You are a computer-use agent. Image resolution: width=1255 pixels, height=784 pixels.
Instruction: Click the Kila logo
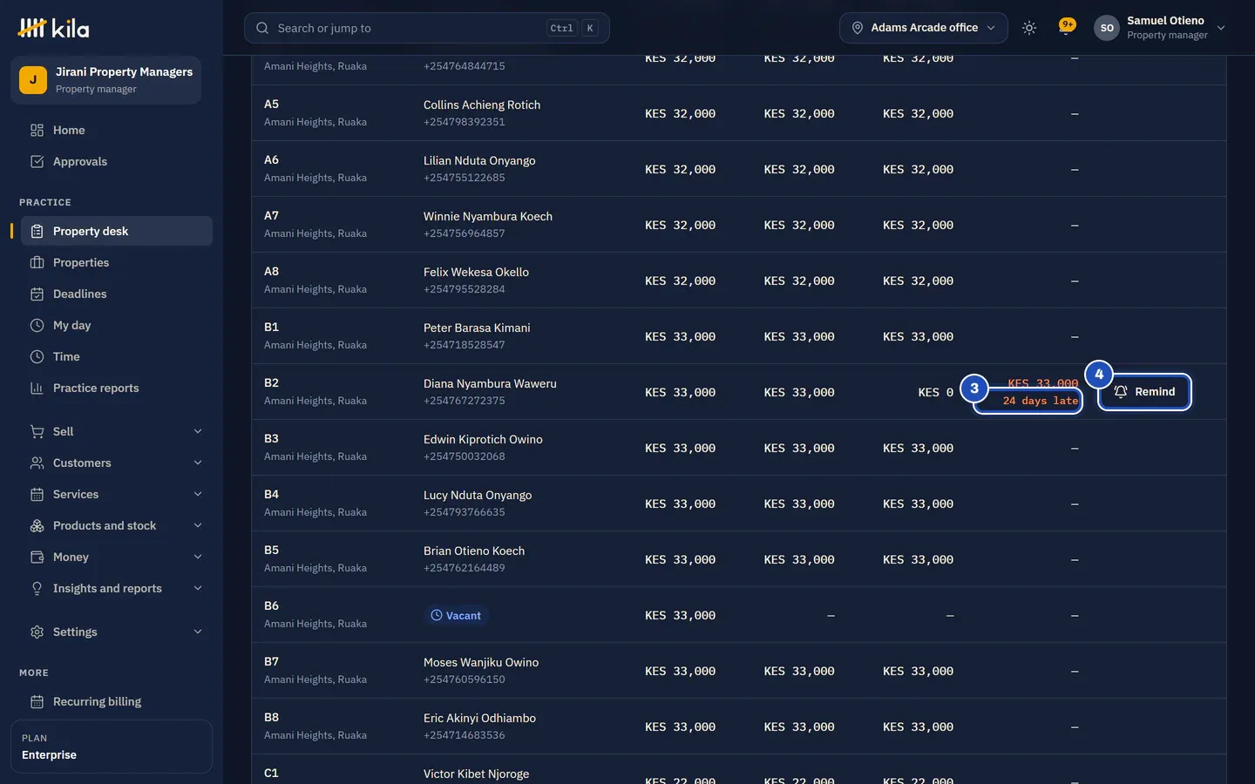53,28
